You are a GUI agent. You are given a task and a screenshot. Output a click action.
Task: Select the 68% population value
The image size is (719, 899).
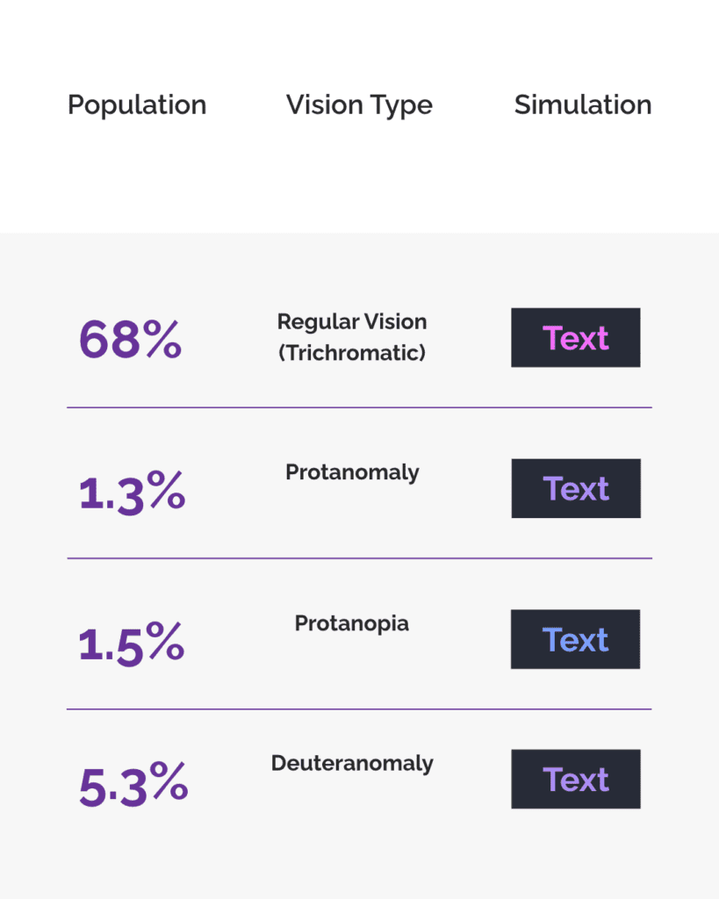coord(130,340)
